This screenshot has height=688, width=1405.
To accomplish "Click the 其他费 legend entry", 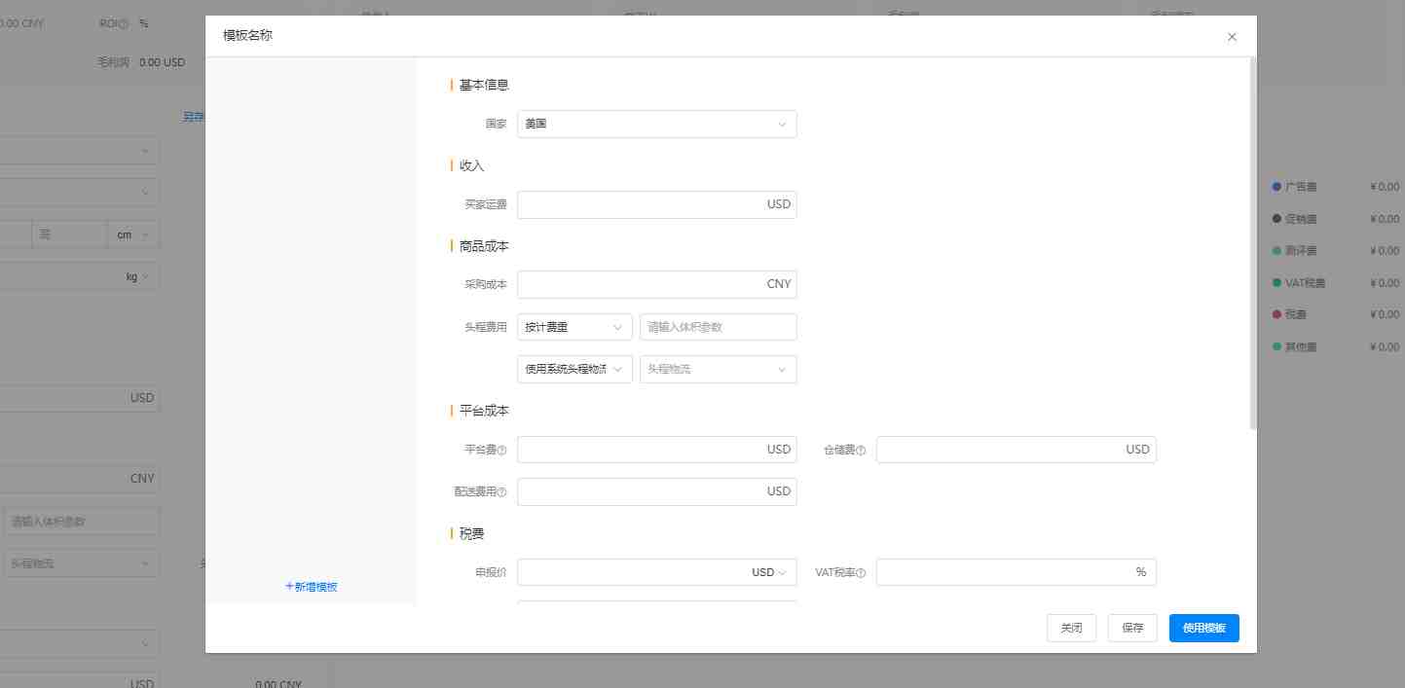I will [1294, 346].
